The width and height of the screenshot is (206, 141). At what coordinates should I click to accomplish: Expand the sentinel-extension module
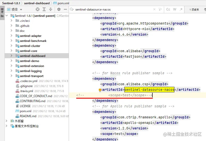pyautogui.click(x=11, y=66)
